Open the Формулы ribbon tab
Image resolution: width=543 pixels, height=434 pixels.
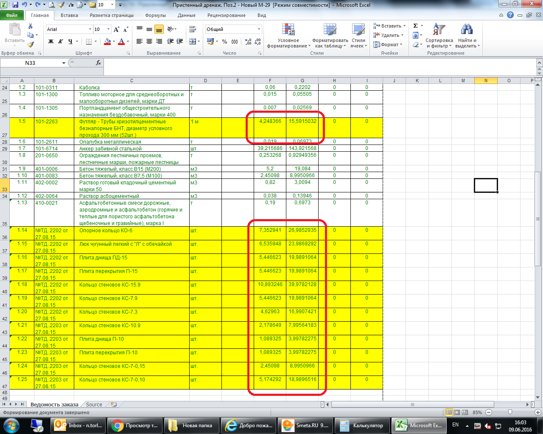click(155, 15)
